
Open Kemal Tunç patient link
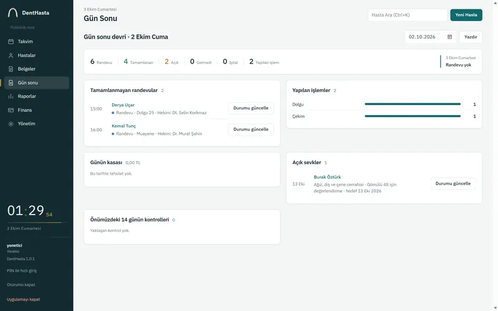tap(123, 126)
